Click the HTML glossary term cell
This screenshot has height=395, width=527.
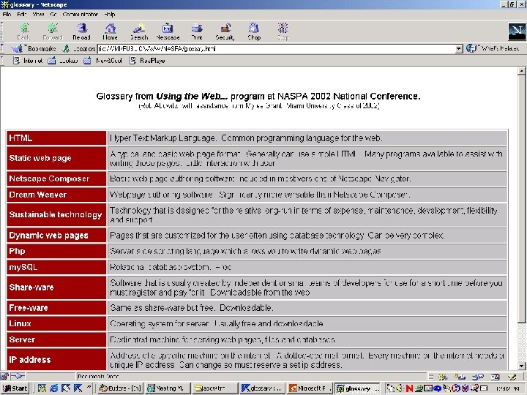pos(56,138)
